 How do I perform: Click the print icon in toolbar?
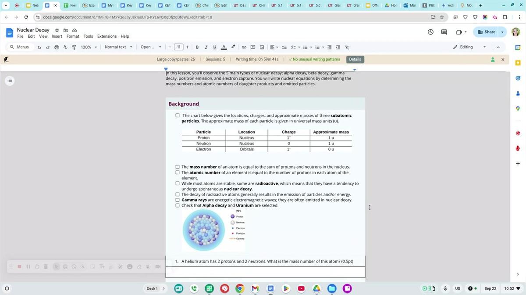pos(57,47)
